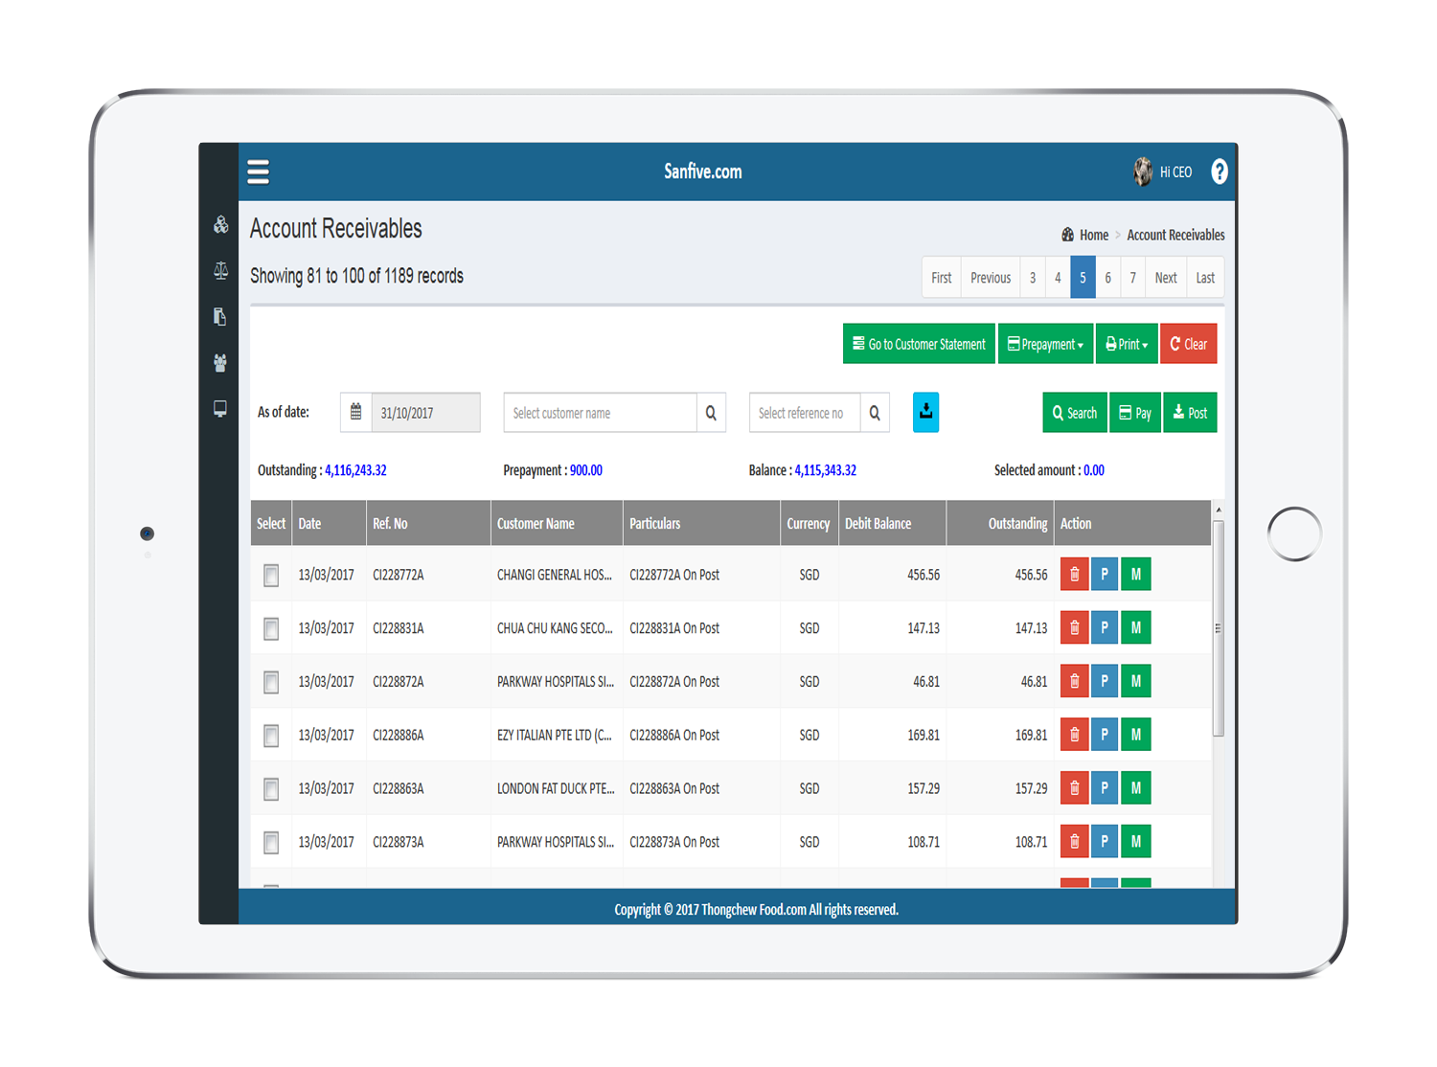1437x1067 pixels.
Task: Click the CEO profile avatar
Action: pos(1143,171)
